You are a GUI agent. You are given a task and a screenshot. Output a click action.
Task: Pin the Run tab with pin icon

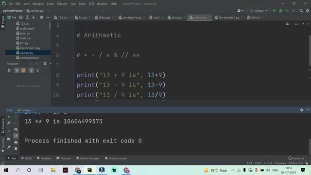click(9, 147)
